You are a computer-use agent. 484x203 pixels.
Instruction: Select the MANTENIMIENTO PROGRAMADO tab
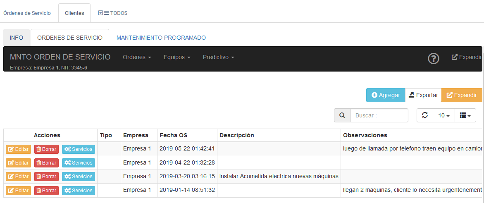click(161, 38)
